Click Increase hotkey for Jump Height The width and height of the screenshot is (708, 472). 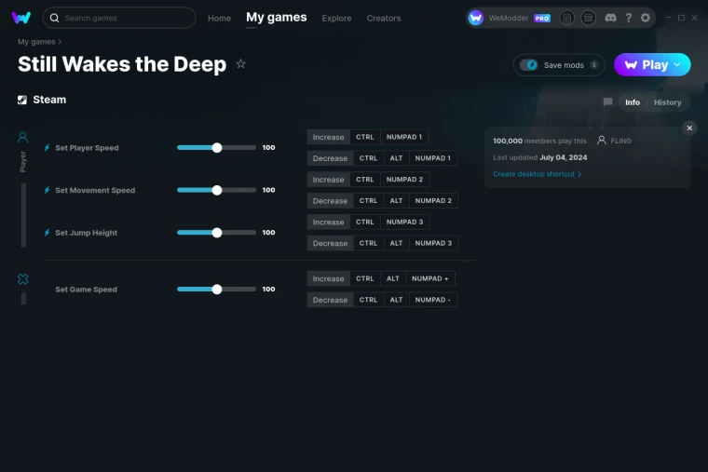328,222
